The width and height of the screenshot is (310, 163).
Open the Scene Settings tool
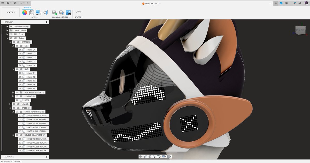pyautogui.click(x=32, y=12)
